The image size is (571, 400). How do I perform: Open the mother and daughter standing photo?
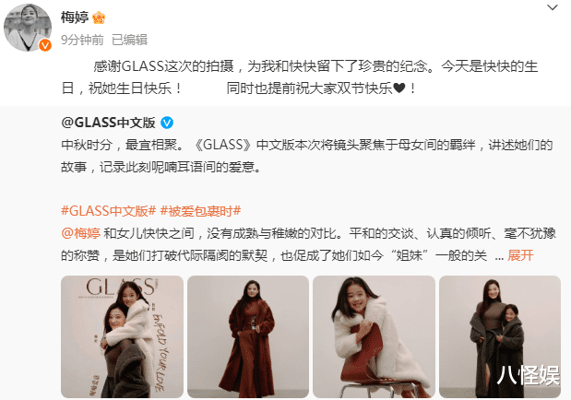tap(500, 336)
